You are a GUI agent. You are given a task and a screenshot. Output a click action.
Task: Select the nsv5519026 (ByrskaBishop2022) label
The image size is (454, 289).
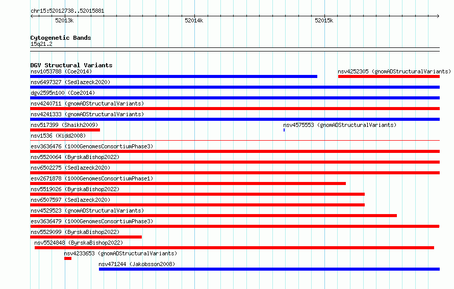click(x=75, y=189)
